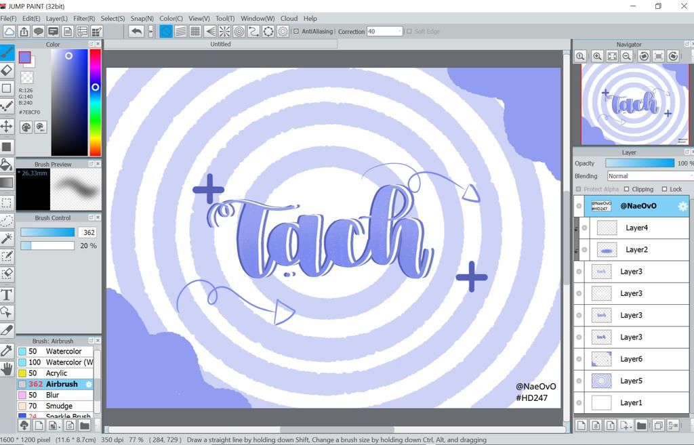Enable the curve snap guide
This screenshot has height=445, width=694.
tap(253, 31)
